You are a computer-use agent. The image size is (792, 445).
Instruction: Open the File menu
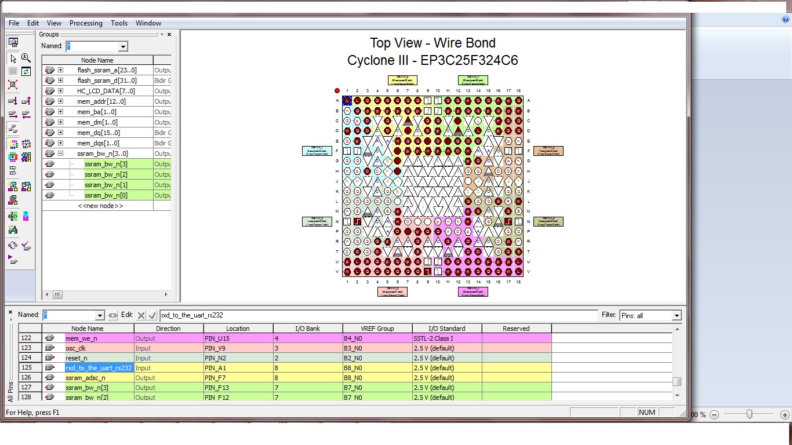point(14,23)
